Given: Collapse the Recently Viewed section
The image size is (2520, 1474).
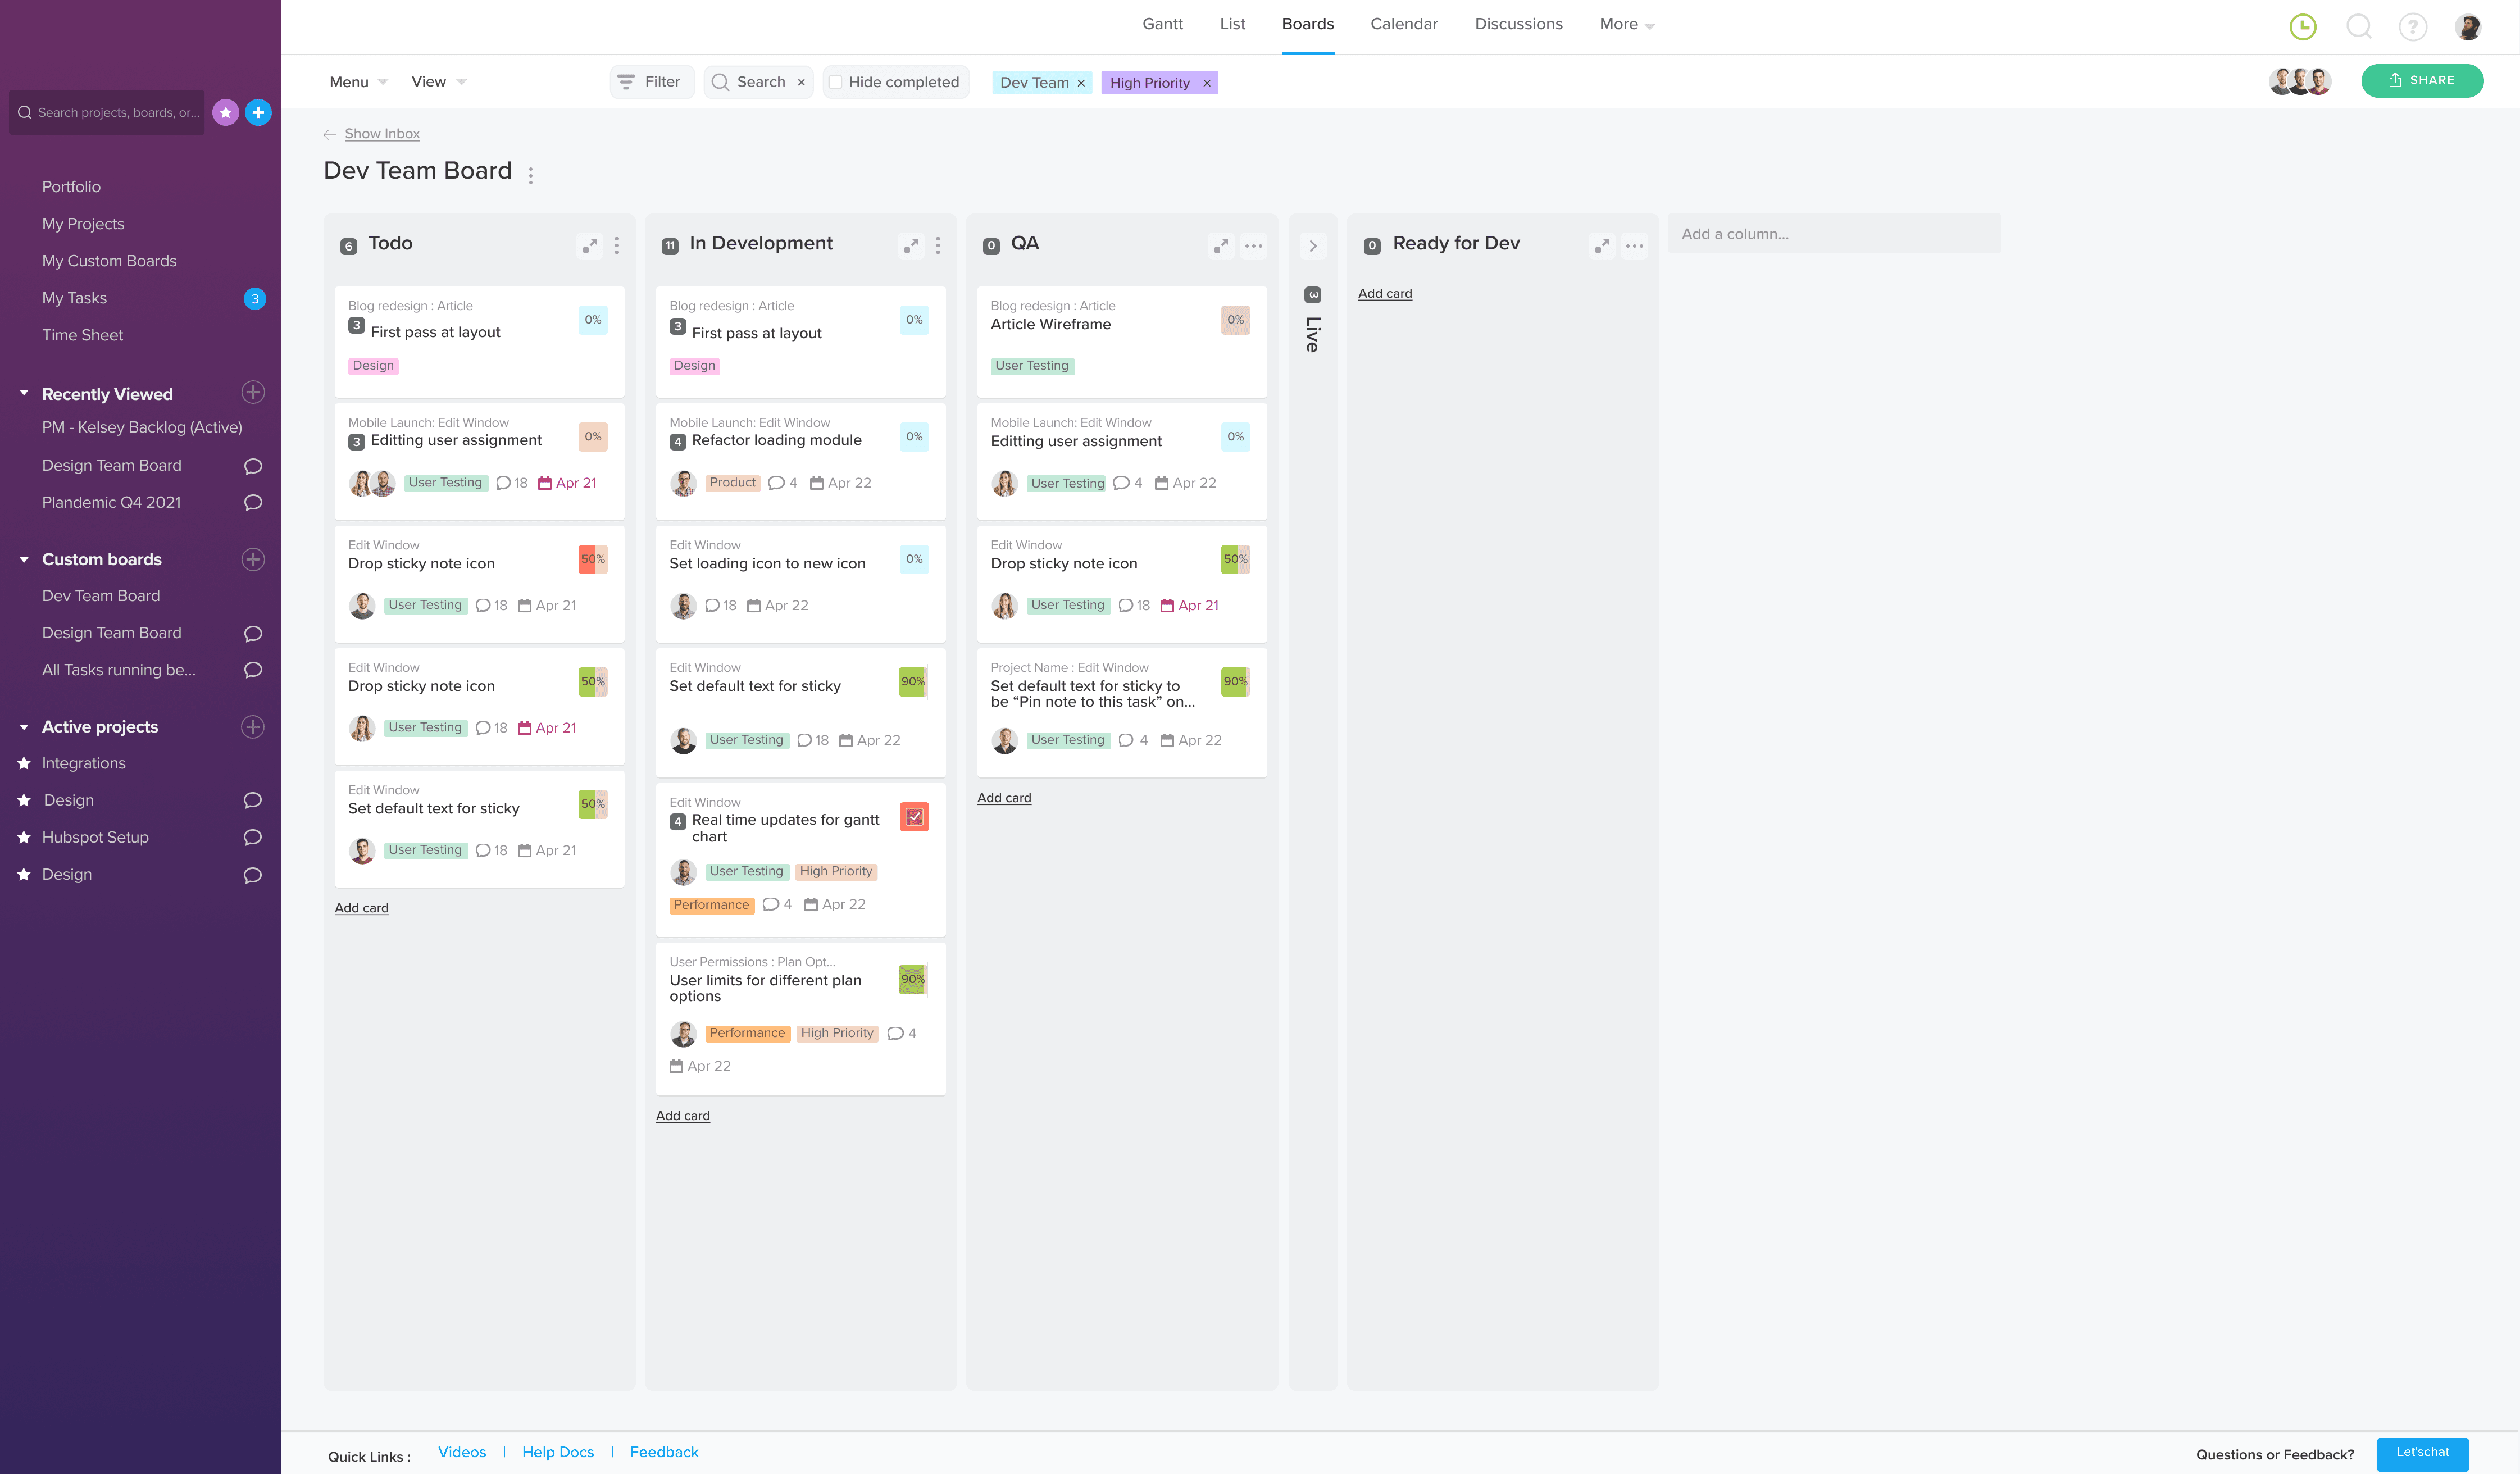Looking at the screenshot, I should (24, 393).
